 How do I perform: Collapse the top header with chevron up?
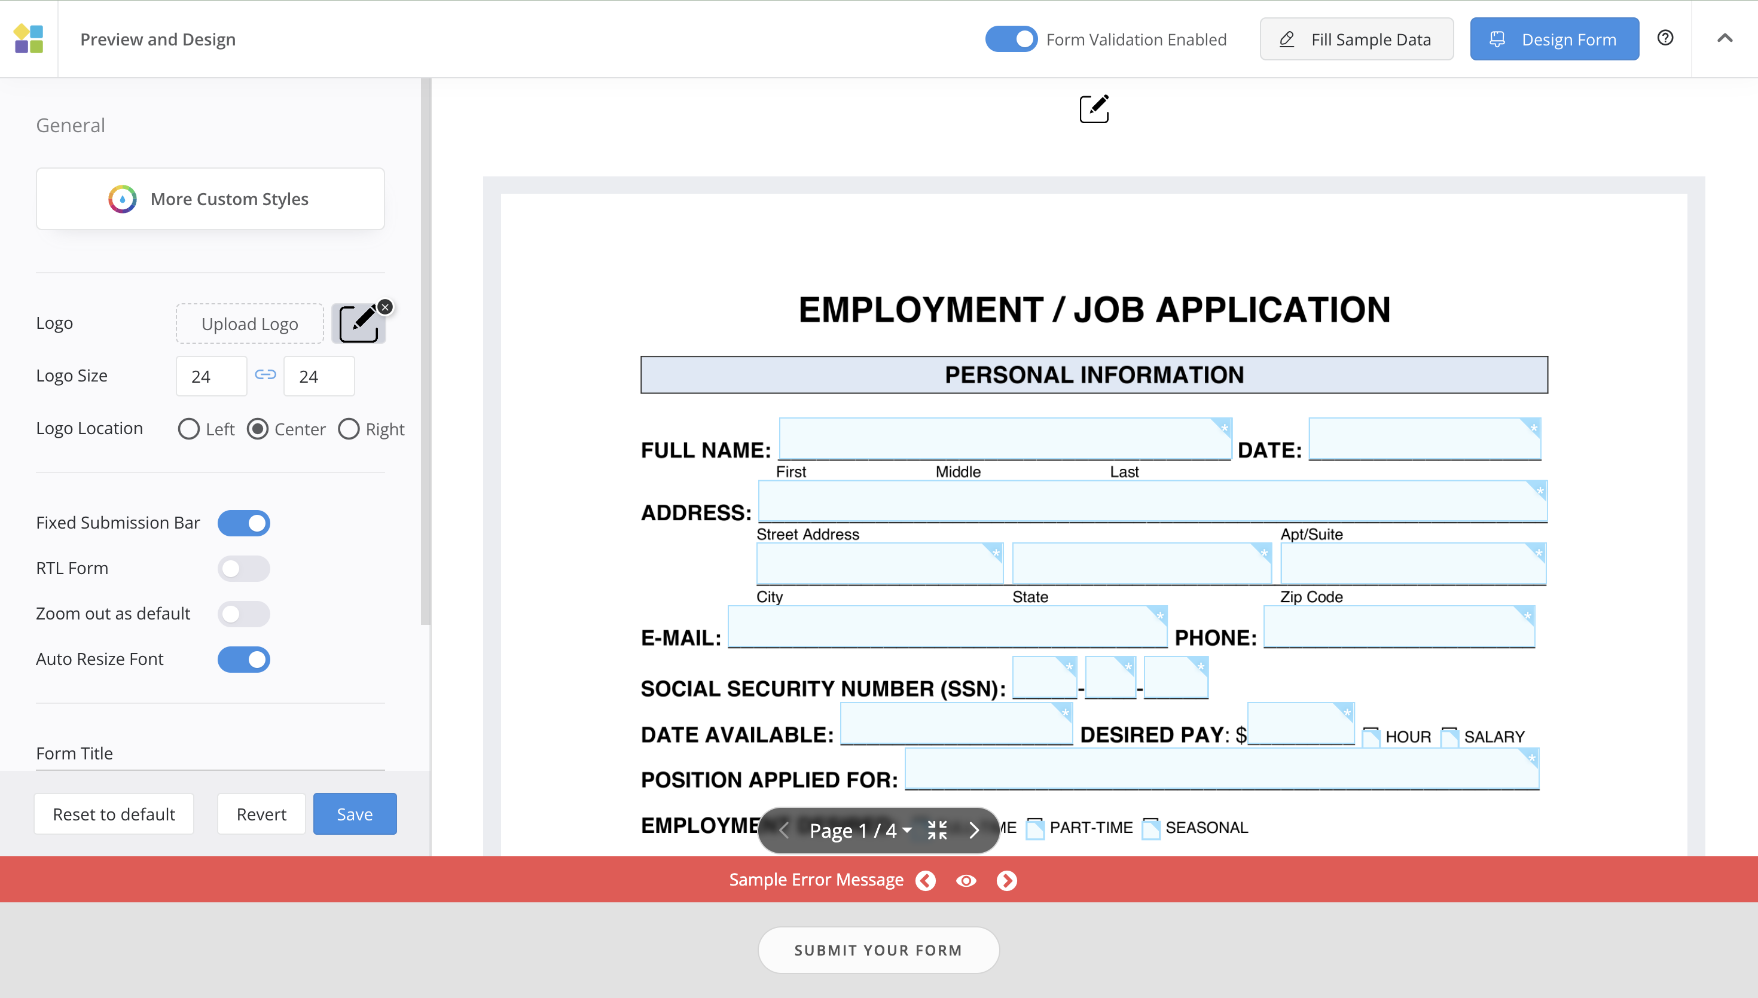point(1725,38)
